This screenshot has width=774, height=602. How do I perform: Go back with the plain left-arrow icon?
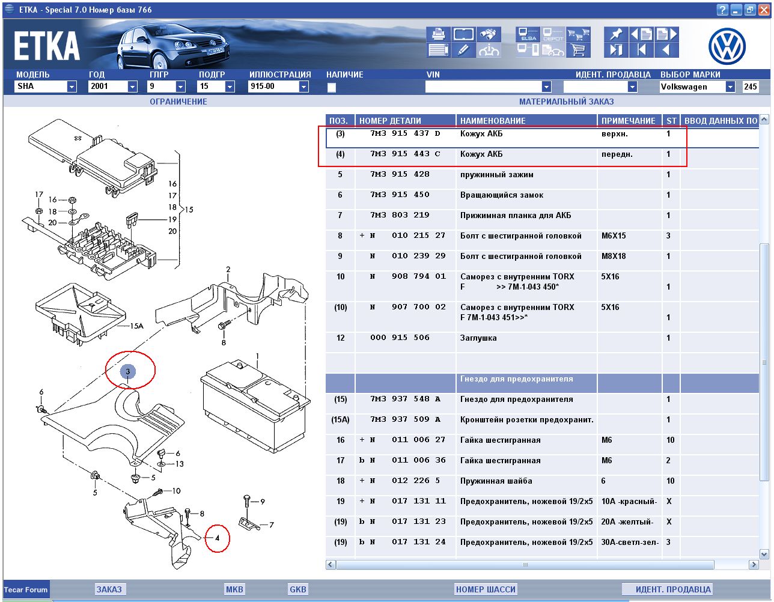point(666,50)
